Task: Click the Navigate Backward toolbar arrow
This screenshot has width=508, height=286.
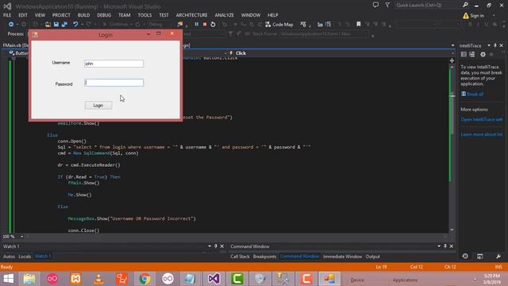Action: [x=10, y=25]
